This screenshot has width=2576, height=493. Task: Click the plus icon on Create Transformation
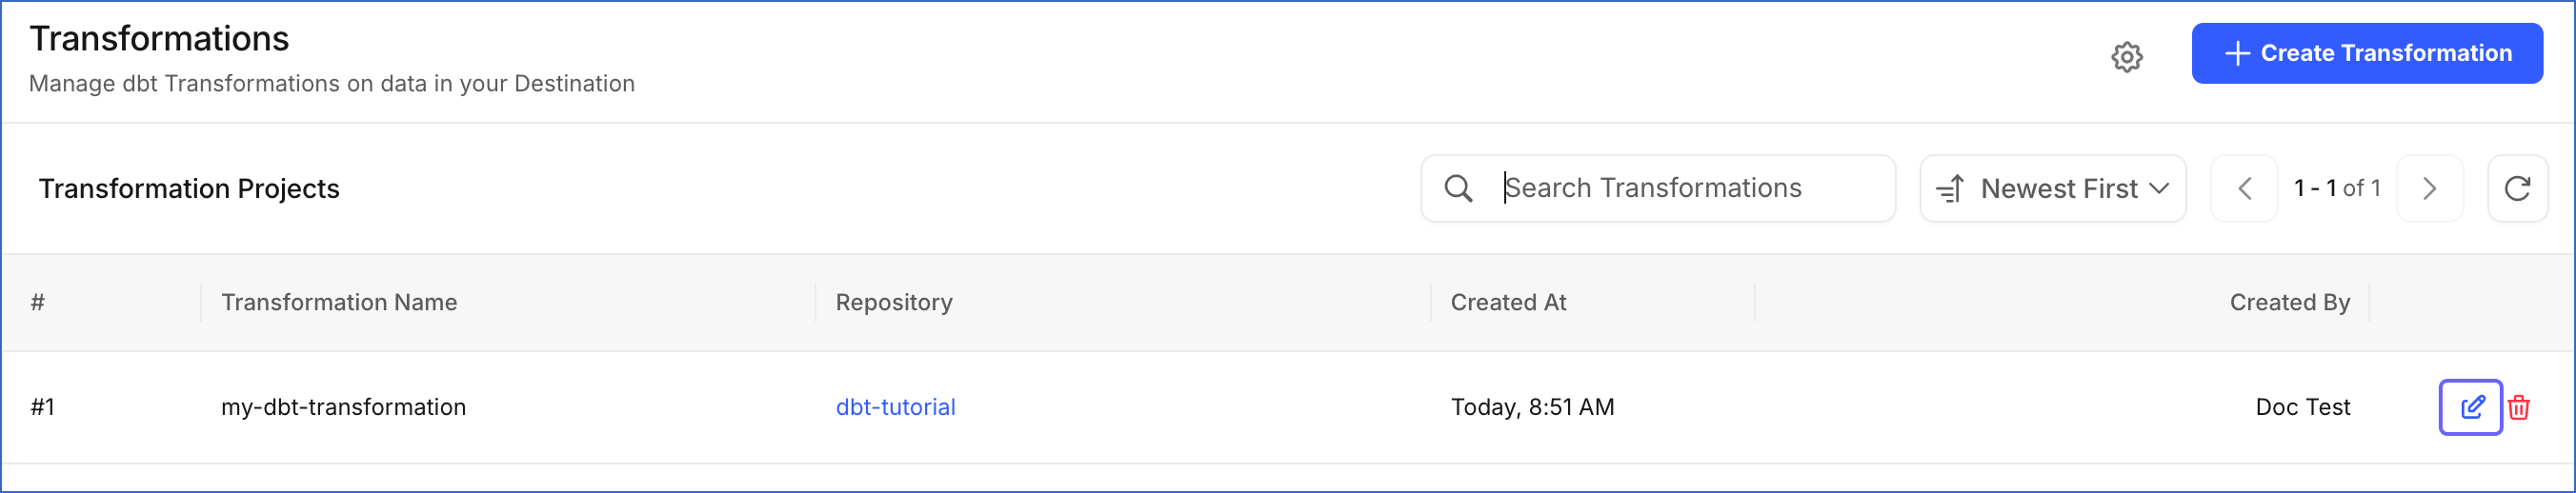click(2237, 53)
